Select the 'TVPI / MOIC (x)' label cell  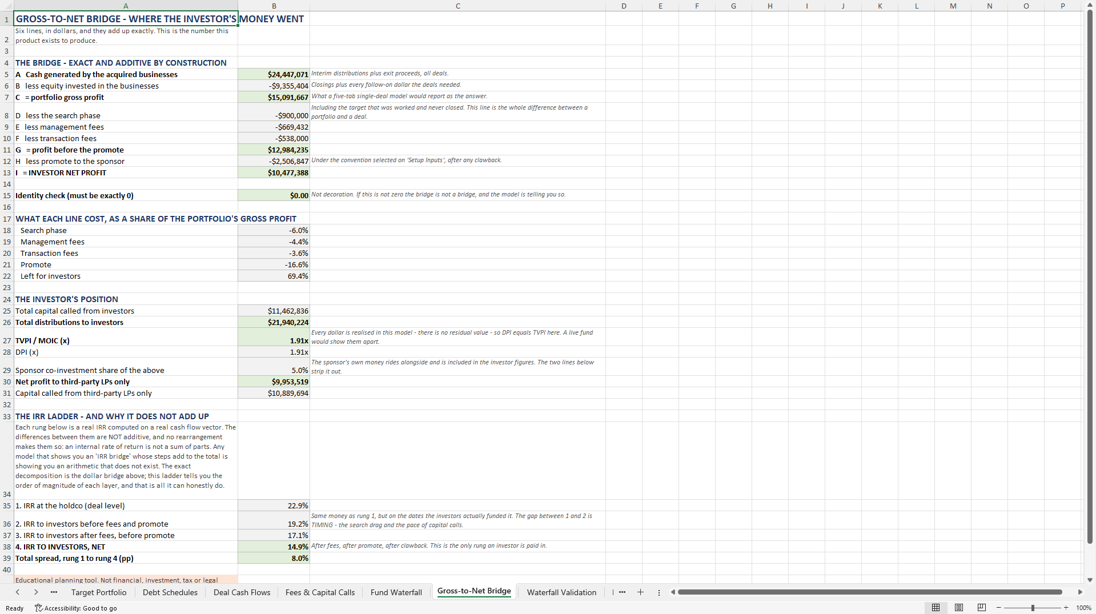click(x=126, y=337)
